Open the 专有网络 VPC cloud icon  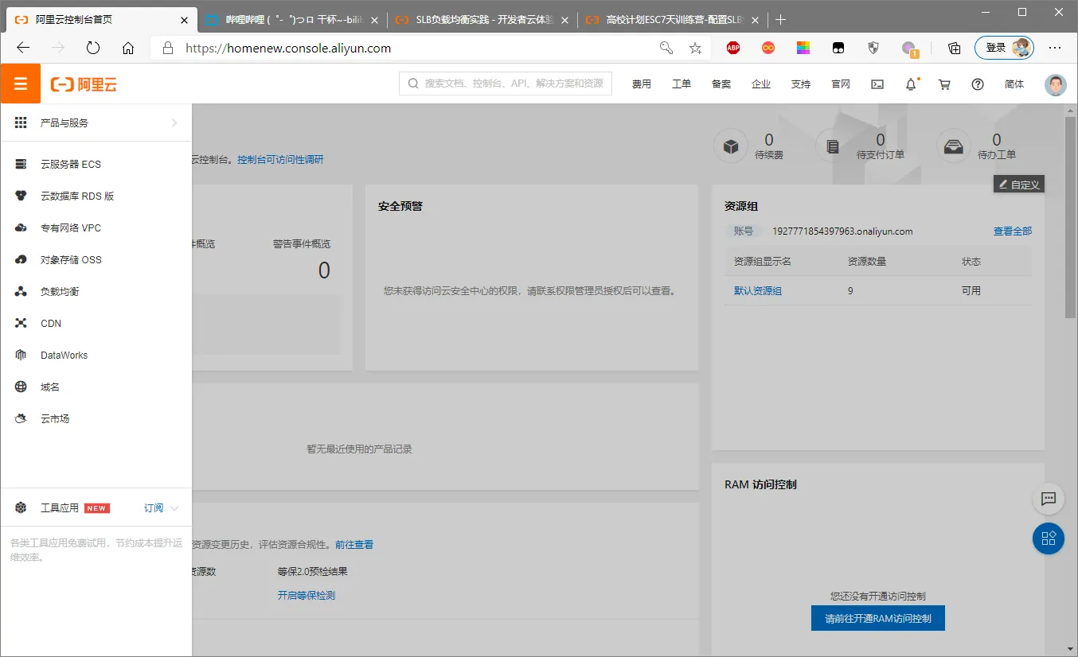click(x=21, y=227)
